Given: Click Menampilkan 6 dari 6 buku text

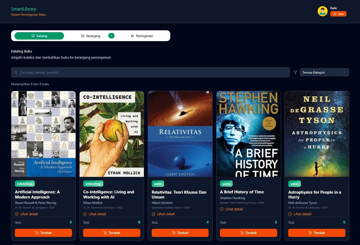Looking at the screenshot, I should pos(30,84).
